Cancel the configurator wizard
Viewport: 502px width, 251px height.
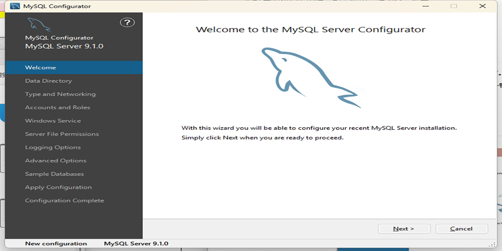tap(462, 229)
